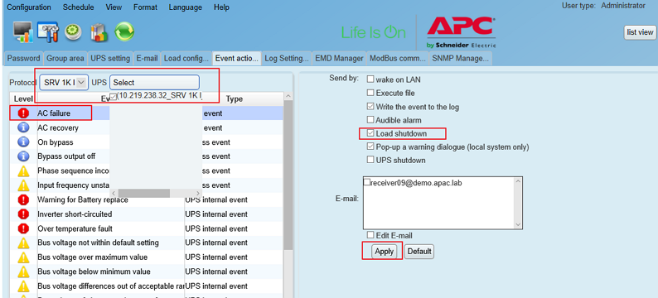This screenshot has width=658, height=298.
Task: Click the E-mail list box scrollbar
Action: click(518, 203)
